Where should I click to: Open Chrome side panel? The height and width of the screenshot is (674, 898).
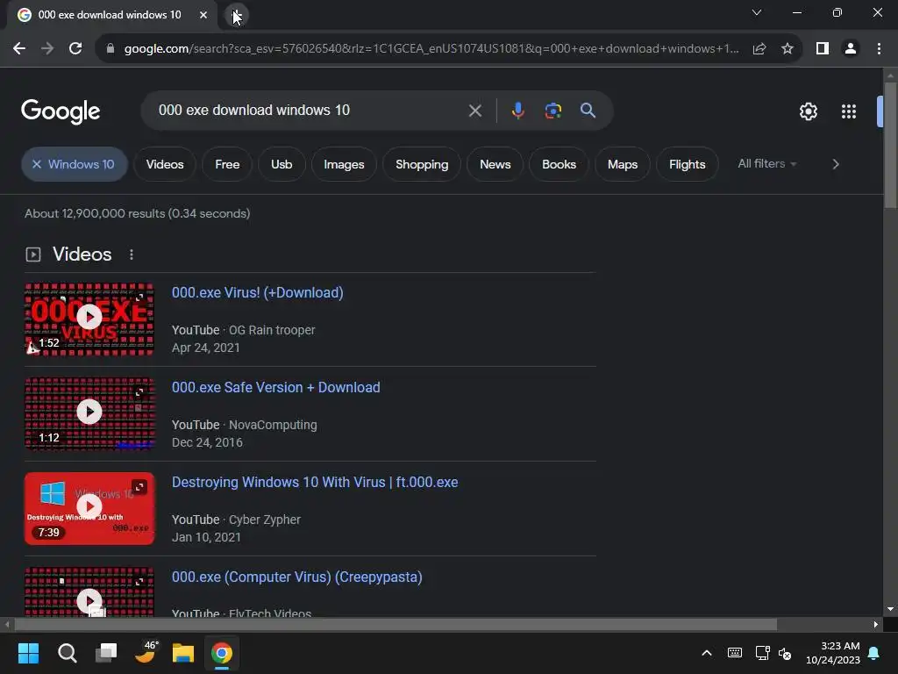pyautogui.click(x=823, y=49)
